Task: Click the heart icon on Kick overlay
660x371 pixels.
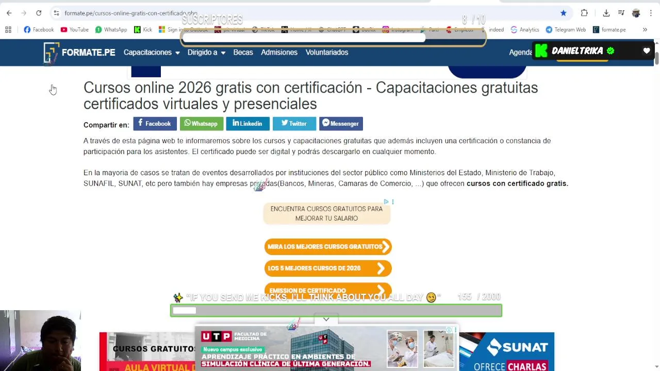Action: (x=647, y=51)
